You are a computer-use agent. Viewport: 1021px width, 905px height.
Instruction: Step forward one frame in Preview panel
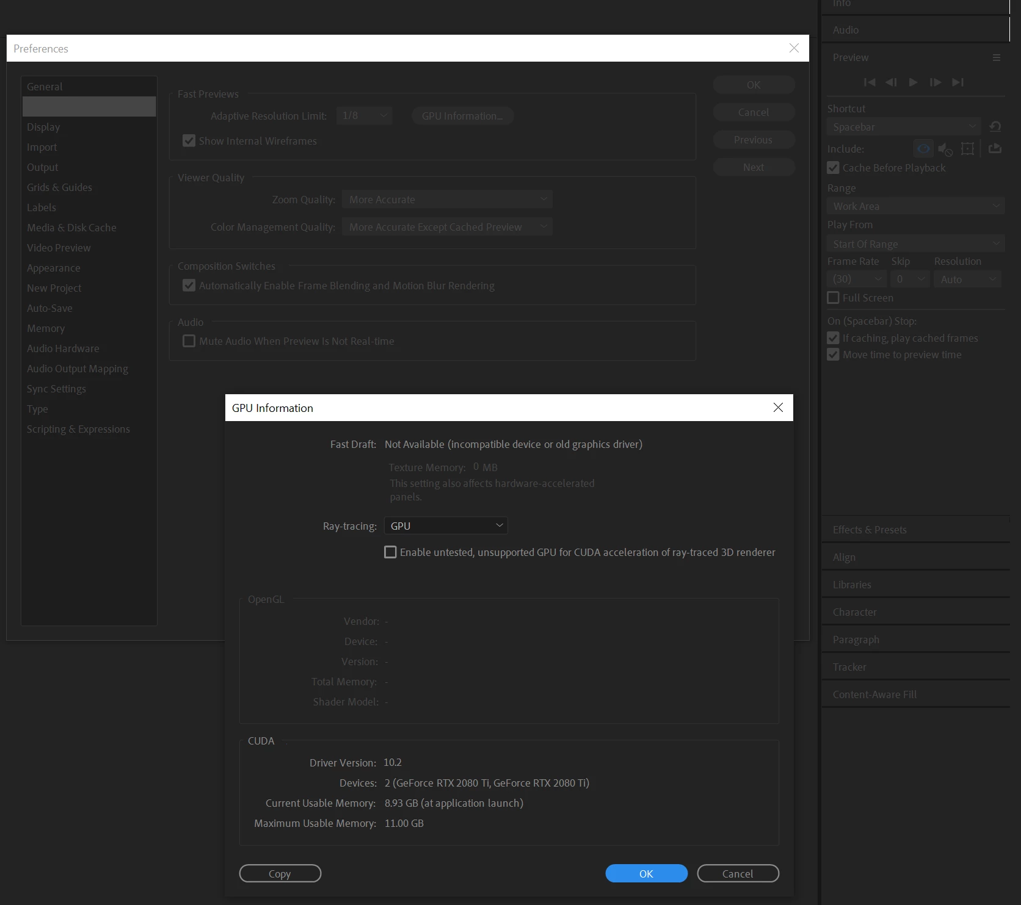click(x=935, y=82)
